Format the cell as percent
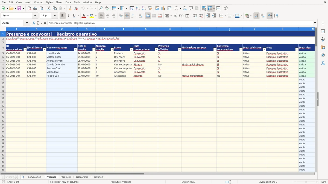The image size is (328, 184). point(175,16)
